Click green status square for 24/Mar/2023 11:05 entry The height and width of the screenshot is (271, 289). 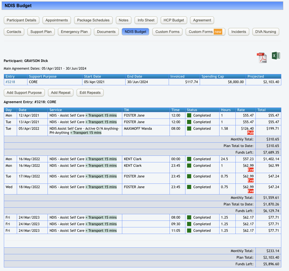[189, 231]
